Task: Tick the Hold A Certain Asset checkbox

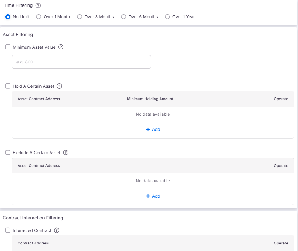Action: [8, 86]
